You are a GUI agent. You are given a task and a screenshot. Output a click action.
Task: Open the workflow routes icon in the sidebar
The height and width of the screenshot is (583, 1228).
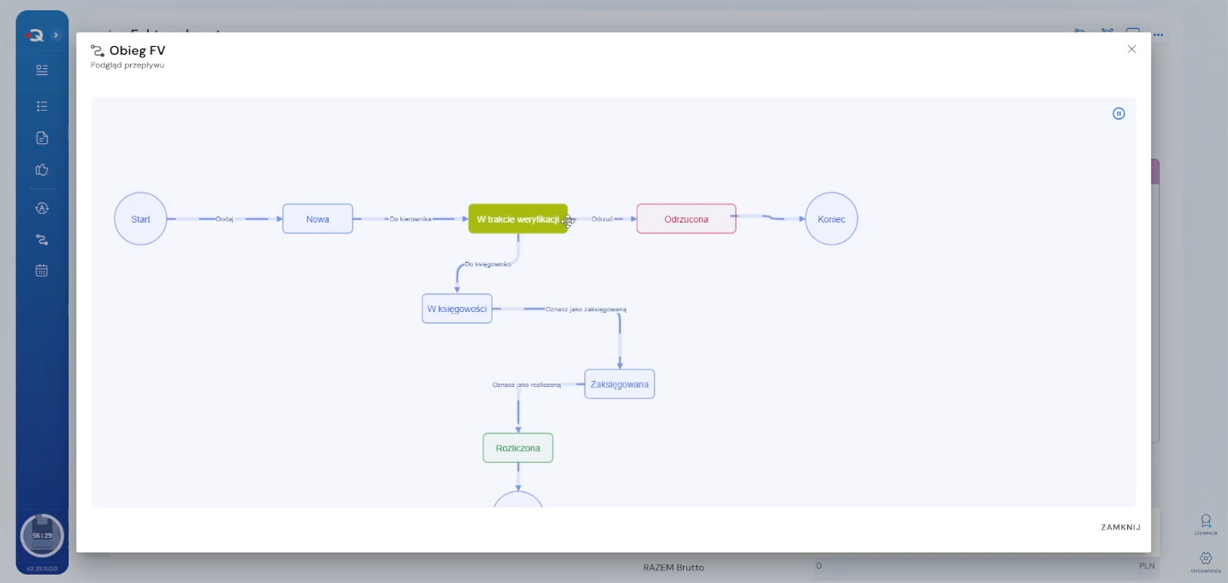pos(42,240)
